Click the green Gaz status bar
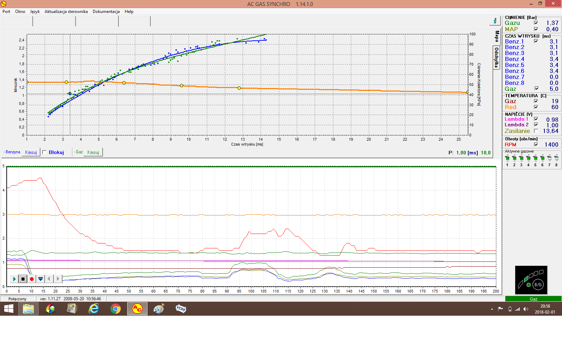562x362 pixels. pos(533,299)
